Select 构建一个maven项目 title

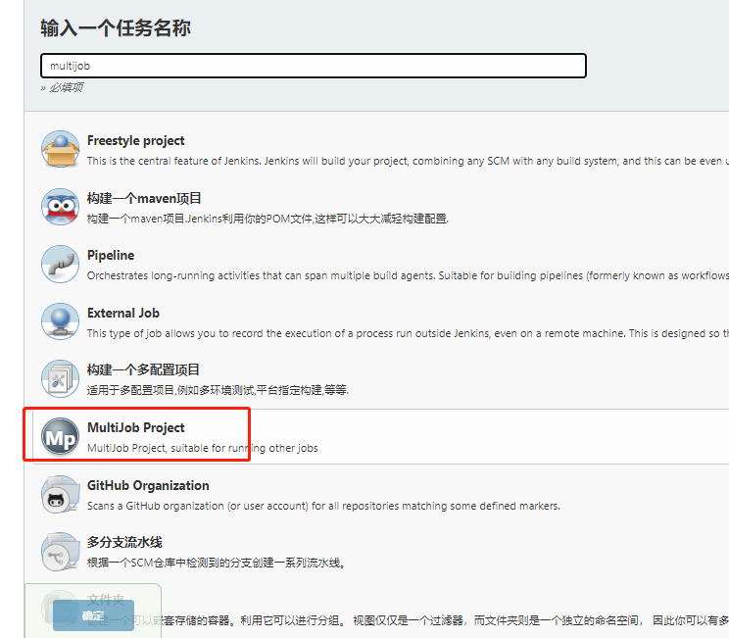click(144, 199)
